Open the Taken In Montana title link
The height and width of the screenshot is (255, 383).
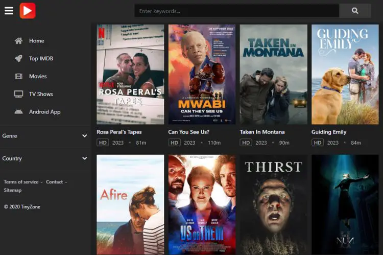point(262,132)
